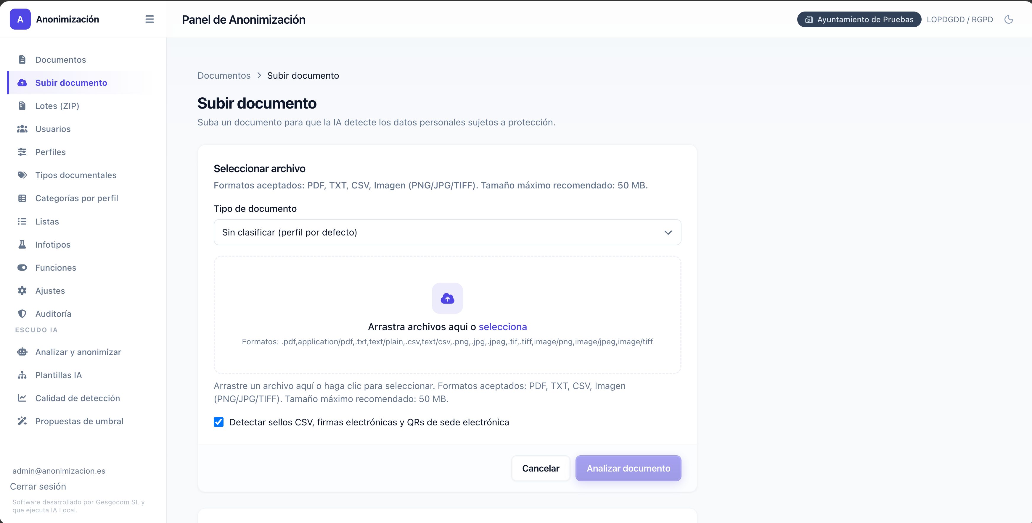The height and width of the screenshot is (523, 1032).
Task: Click the chart icon for Calidad de detección
Action: [x=22, y=398]
